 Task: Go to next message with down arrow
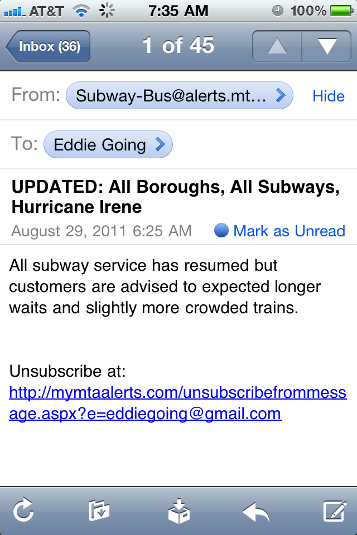coord(326,46)
